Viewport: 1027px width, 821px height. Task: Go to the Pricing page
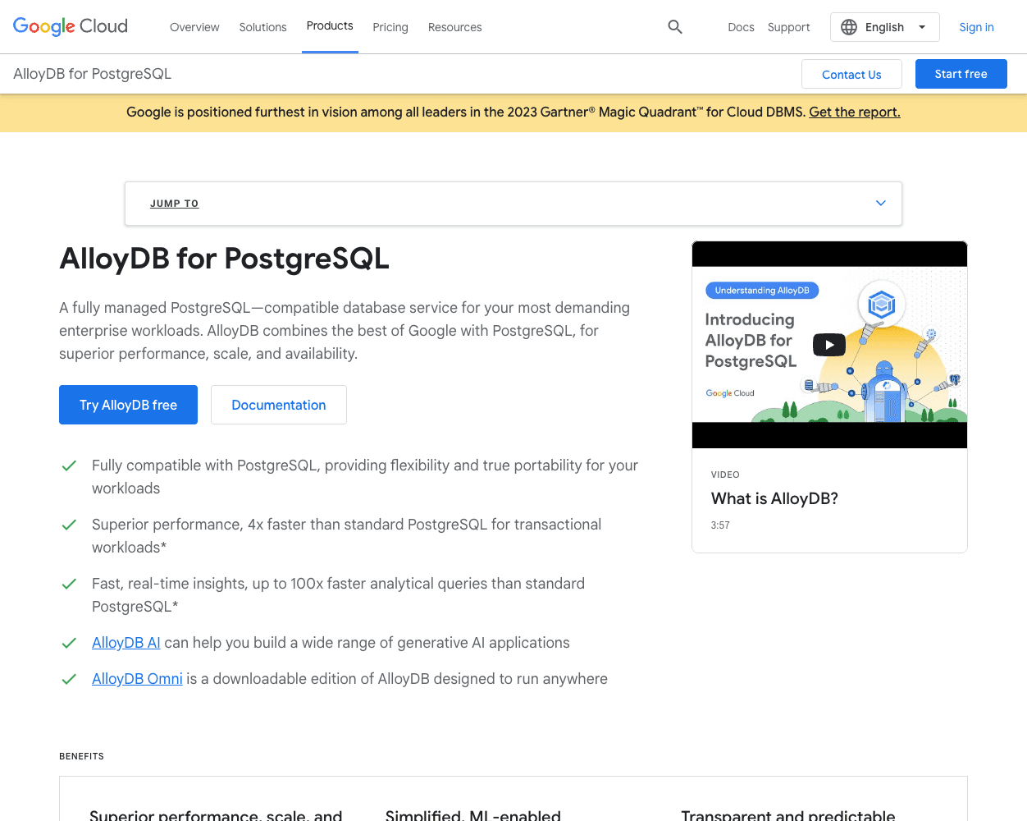390,27
